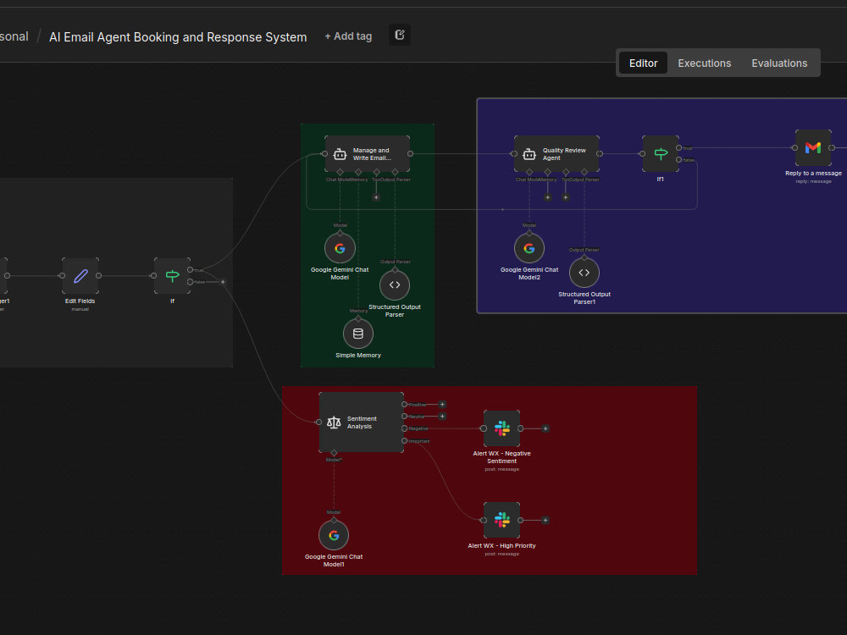Image resolution: width=847 pixels, height=635 pixels.
Task: Click the If node after Edit Fields
Action: 172,276
